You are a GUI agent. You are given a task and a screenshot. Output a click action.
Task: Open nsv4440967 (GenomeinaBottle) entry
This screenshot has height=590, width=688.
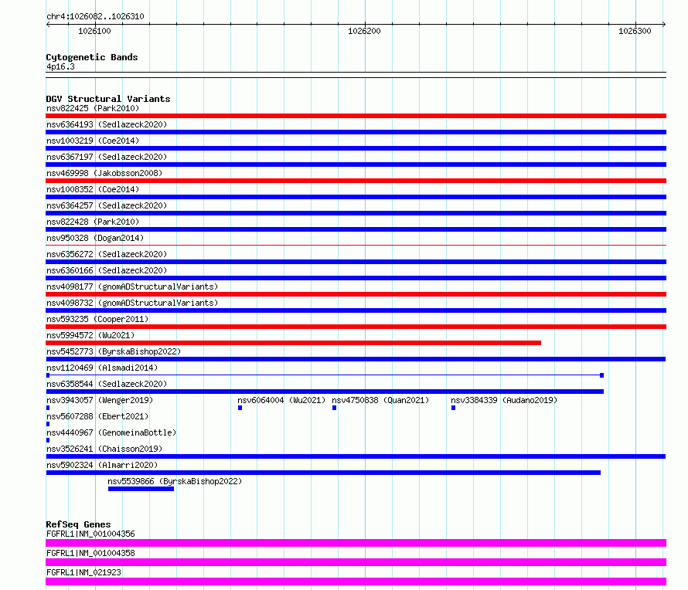coord(111,432)
